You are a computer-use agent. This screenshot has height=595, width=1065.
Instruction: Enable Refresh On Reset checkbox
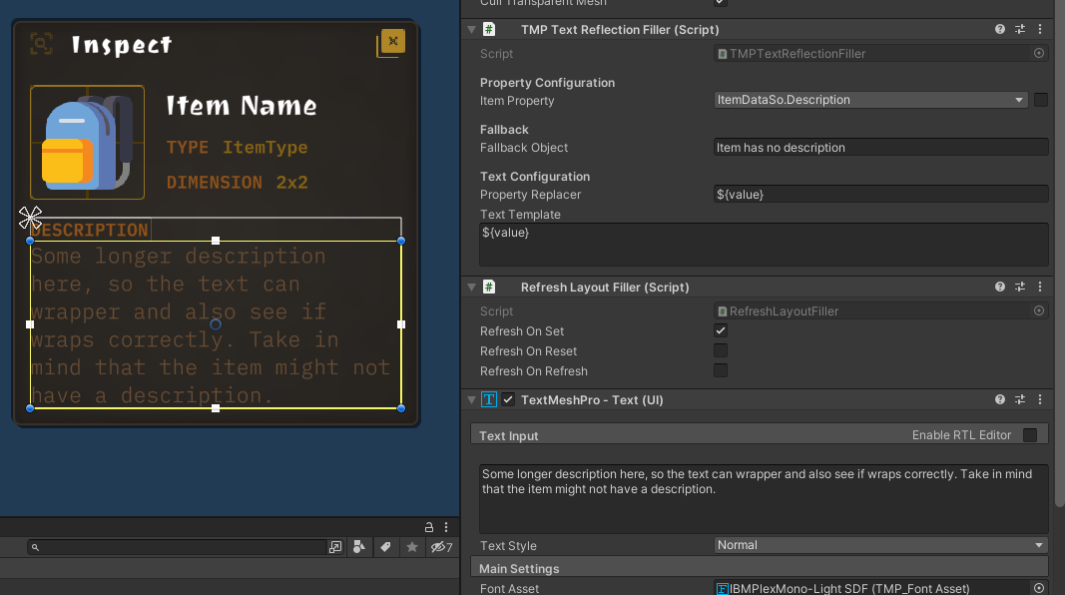[x=720, y=350]
